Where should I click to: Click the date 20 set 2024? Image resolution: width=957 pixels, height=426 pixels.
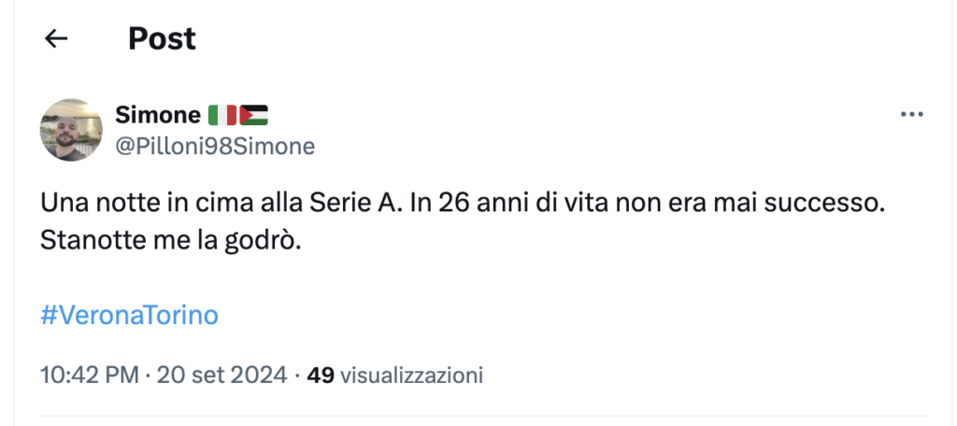[221, 376]
